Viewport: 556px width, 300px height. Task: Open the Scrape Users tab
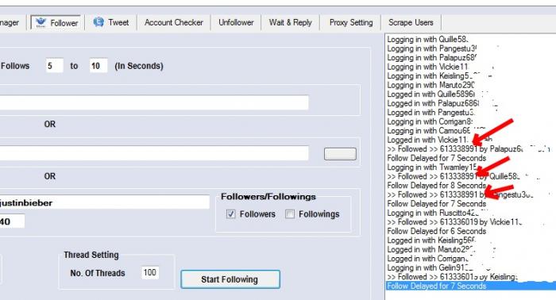click(411, 23)
